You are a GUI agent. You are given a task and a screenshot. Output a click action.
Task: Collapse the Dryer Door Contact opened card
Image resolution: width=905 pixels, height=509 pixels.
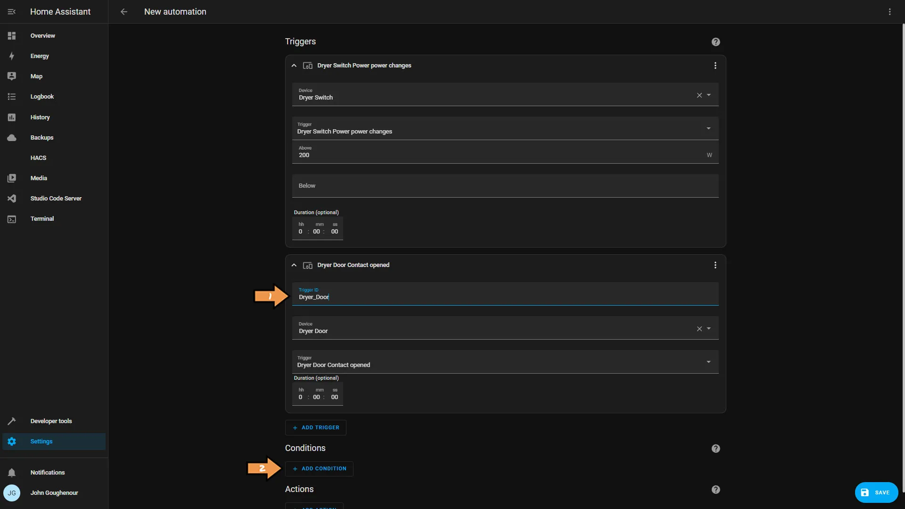click(294, 265)
